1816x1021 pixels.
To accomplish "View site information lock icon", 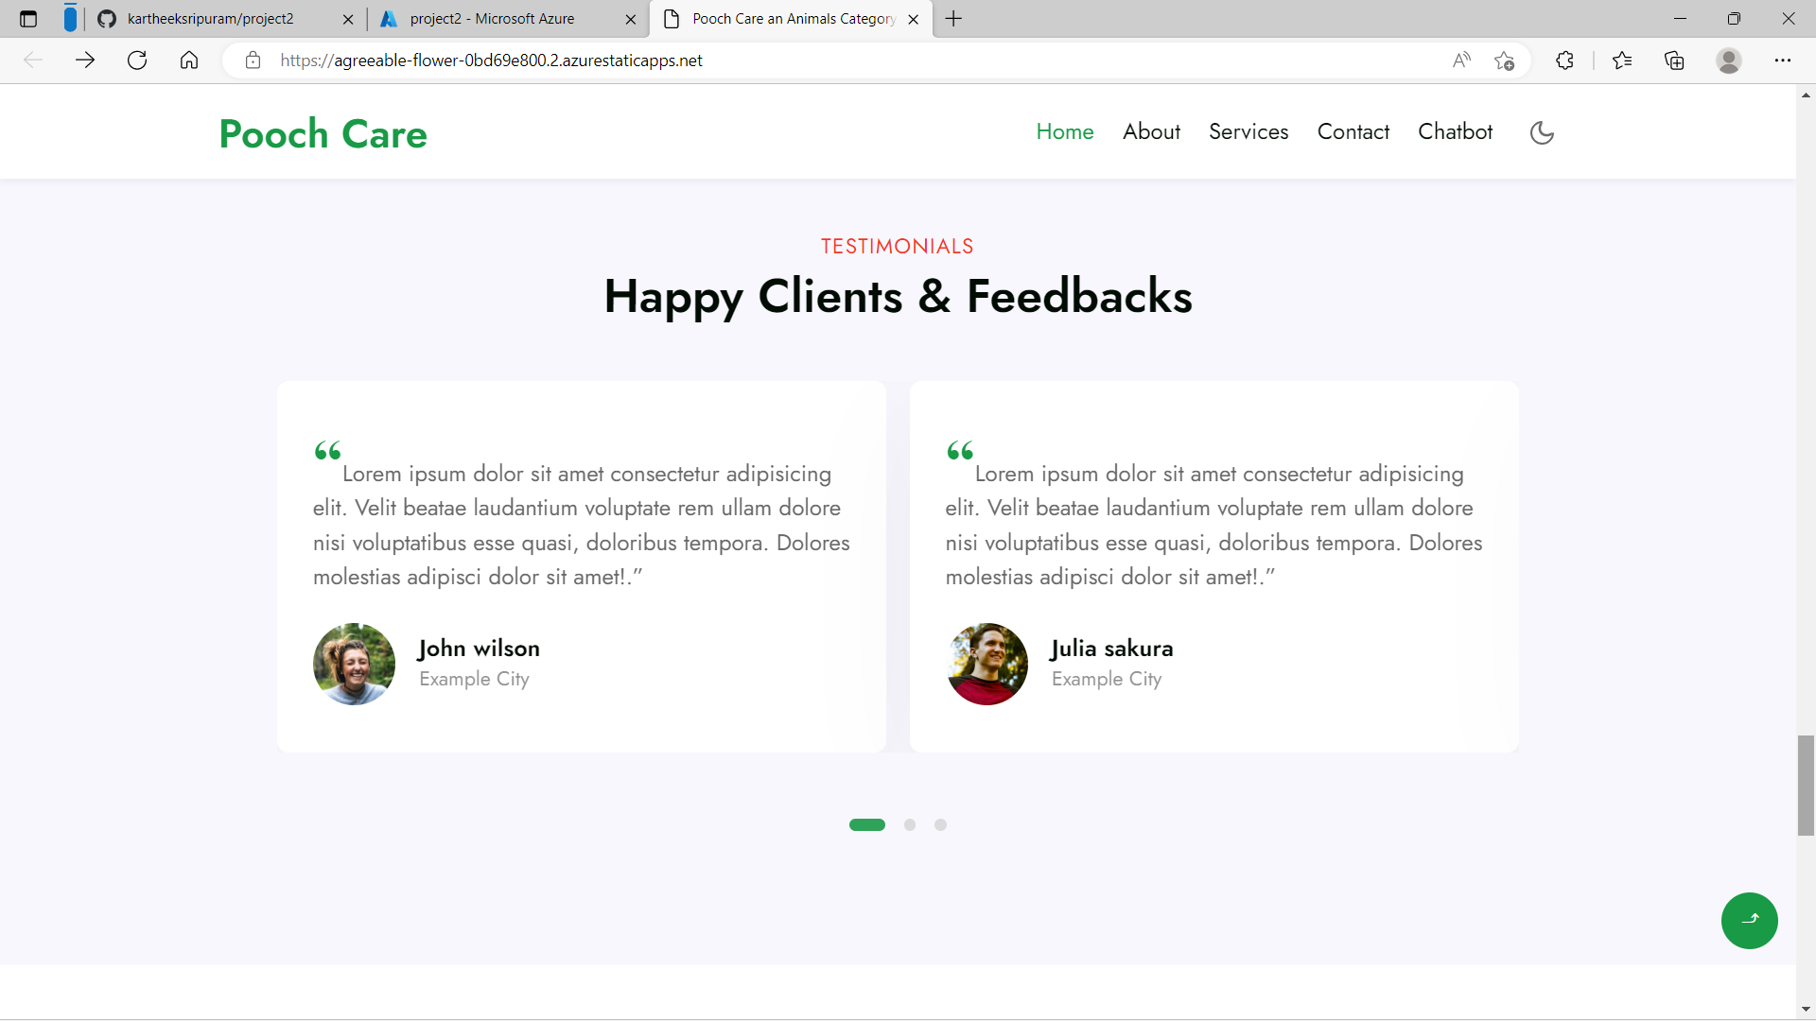I will [x=253, y=61].
